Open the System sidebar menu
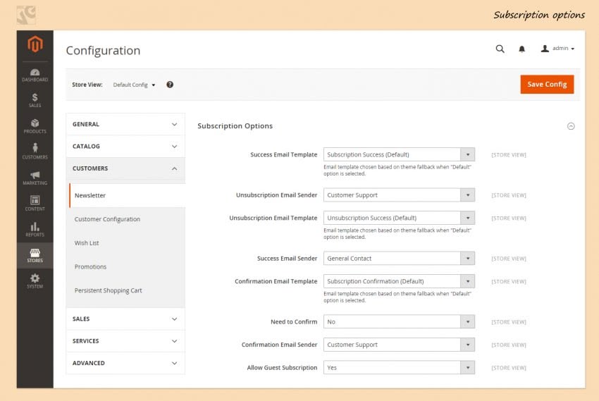 [35, 281]
